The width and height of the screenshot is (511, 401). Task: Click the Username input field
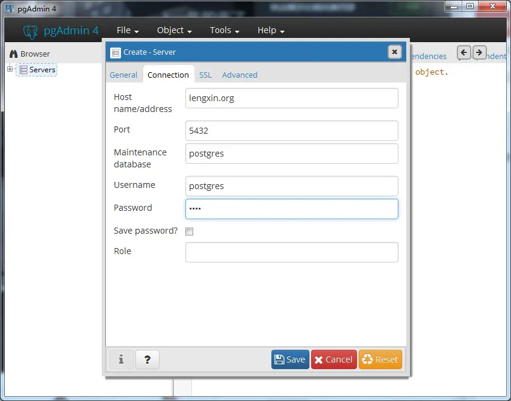[x=292, y=186]
